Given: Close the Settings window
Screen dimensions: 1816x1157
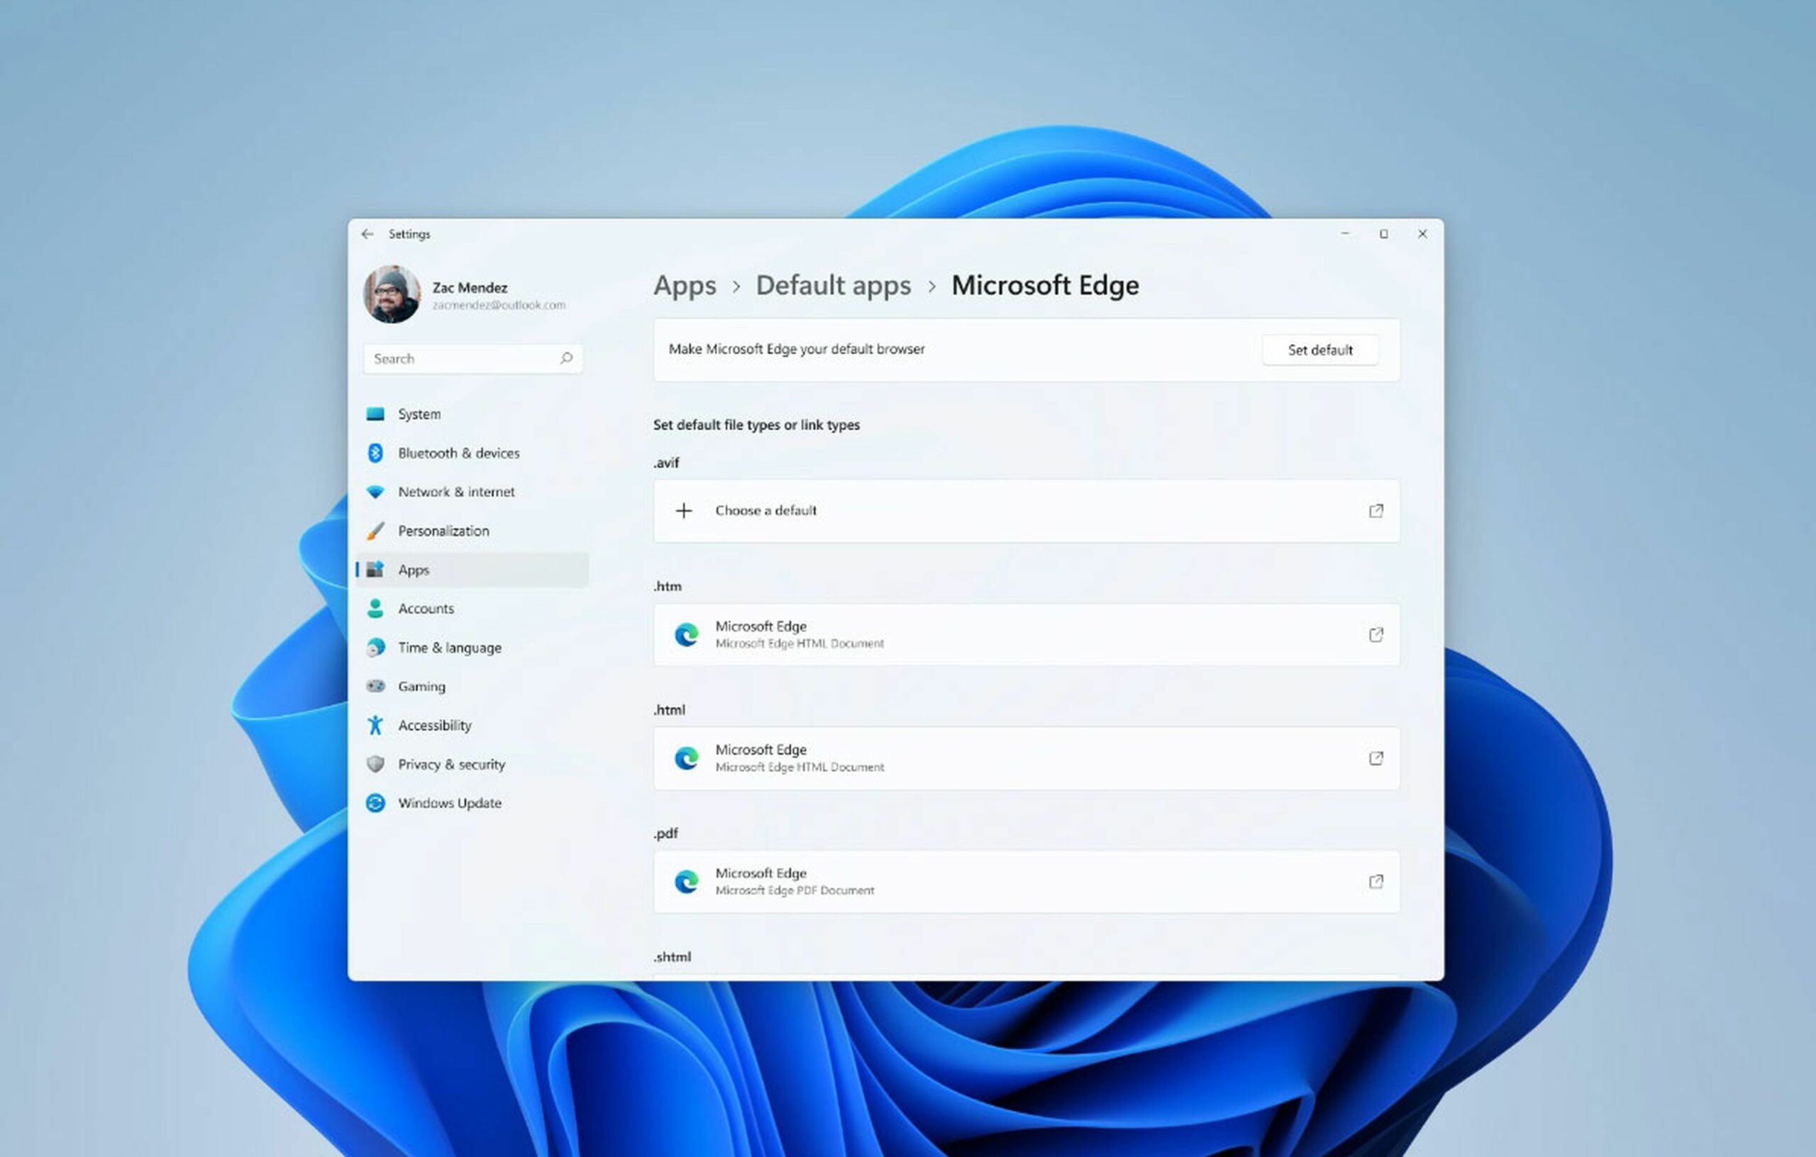Looking at the screenshot, I should click(x=1422, y=234).
